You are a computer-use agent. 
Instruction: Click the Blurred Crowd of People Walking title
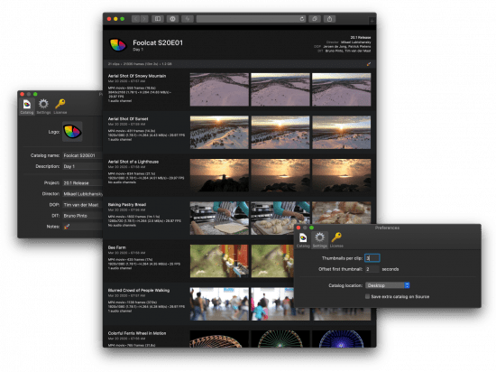tap(139, 290)
